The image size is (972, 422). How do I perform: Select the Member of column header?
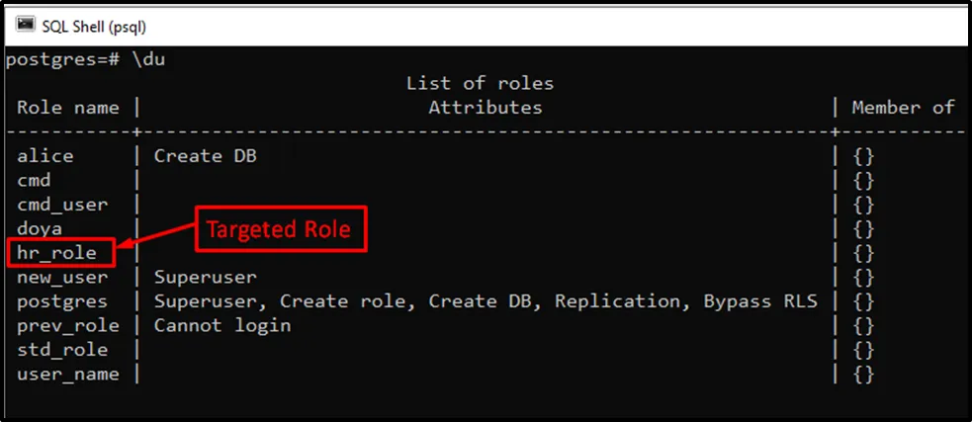(x=903, y=107)
